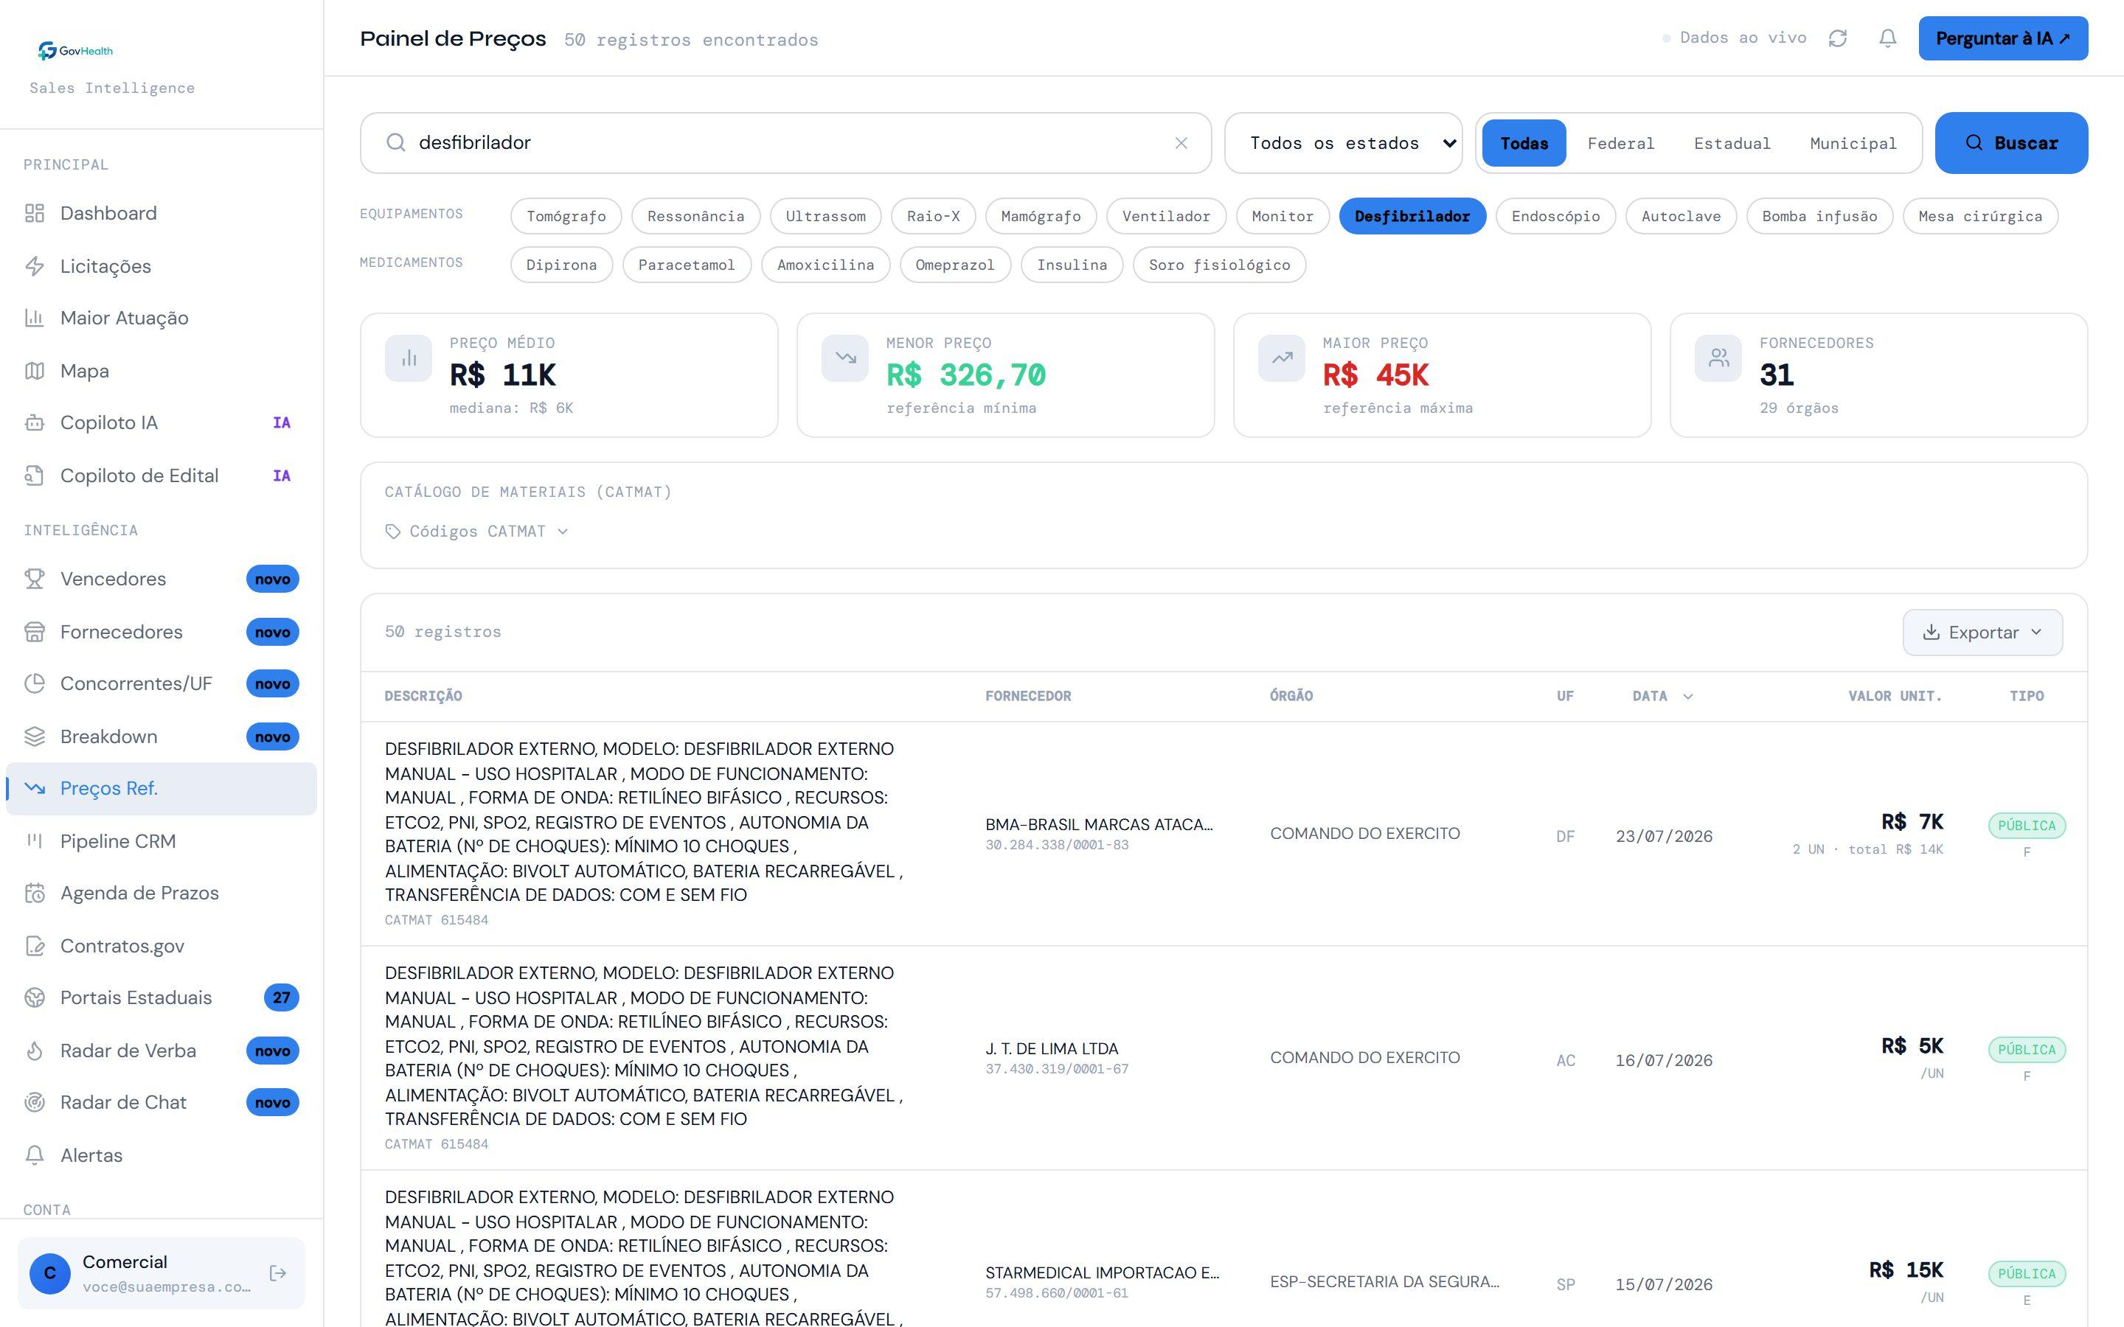Click the BMA-BRASIL MARCAS supplier name
Image resolution: width=2124 pixels, height=1327 pixels.
point(1099,825)
